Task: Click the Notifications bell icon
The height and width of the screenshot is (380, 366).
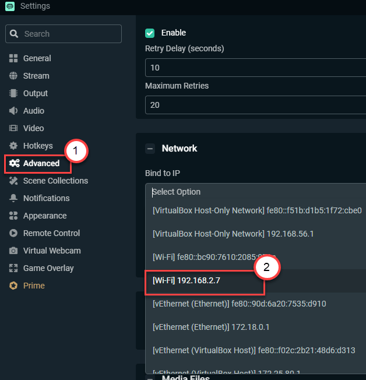Action: click(13, 198)
